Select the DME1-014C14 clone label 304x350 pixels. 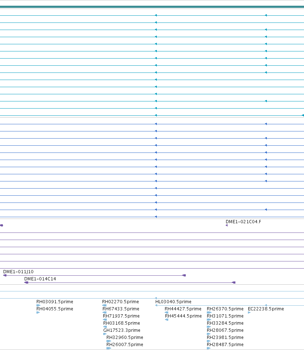tap(40, 279)
